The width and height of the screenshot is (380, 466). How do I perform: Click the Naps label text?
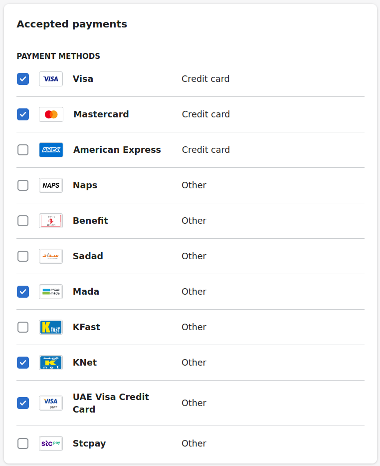[x=85, y=185]
